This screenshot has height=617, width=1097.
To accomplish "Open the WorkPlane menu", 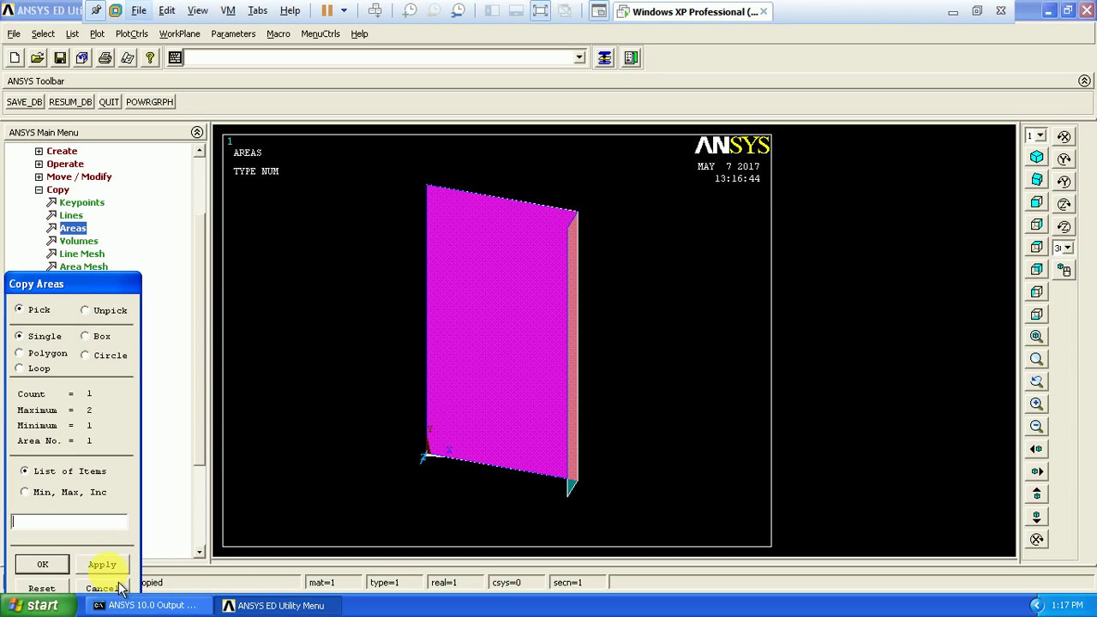I will click(179, 33).
